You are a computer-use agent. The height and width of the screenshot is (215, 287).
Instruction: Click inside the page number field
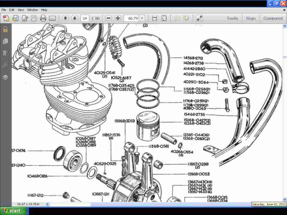point(85,18)
